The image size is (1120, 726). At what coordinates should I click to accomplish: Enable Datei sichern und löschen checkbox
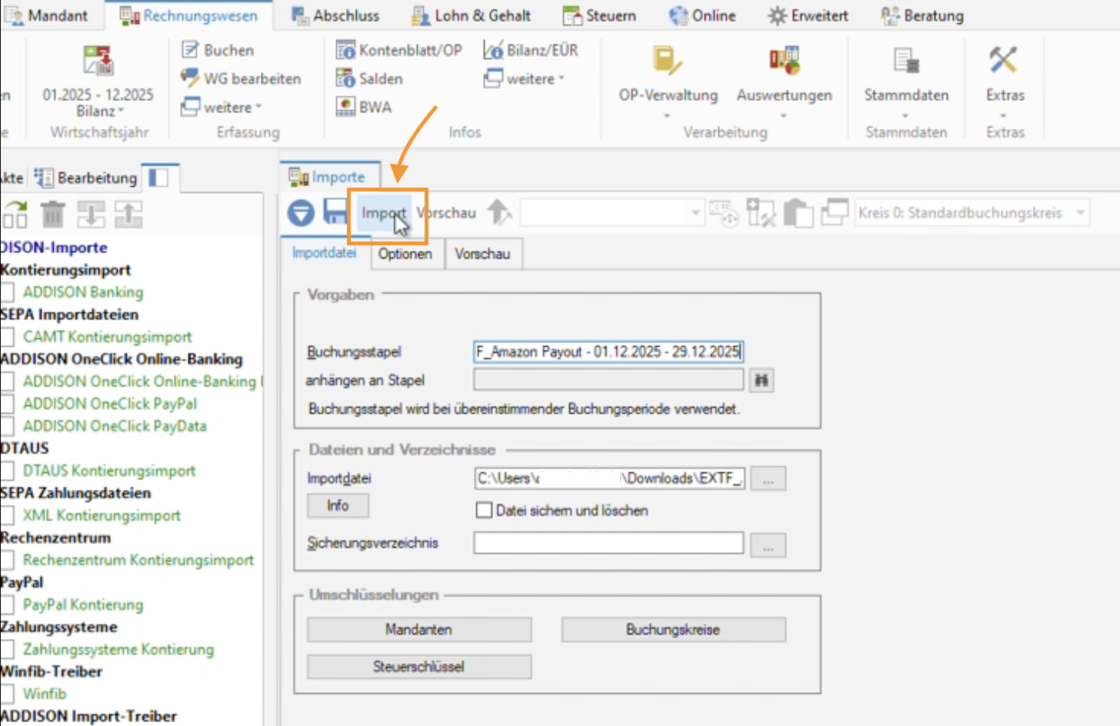484,510
